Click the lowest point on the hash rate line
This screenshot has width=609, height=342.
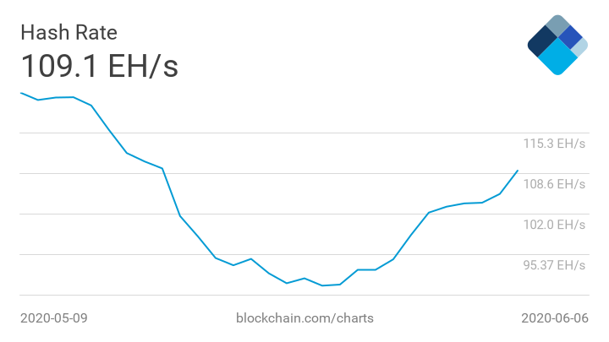point(322,285)
